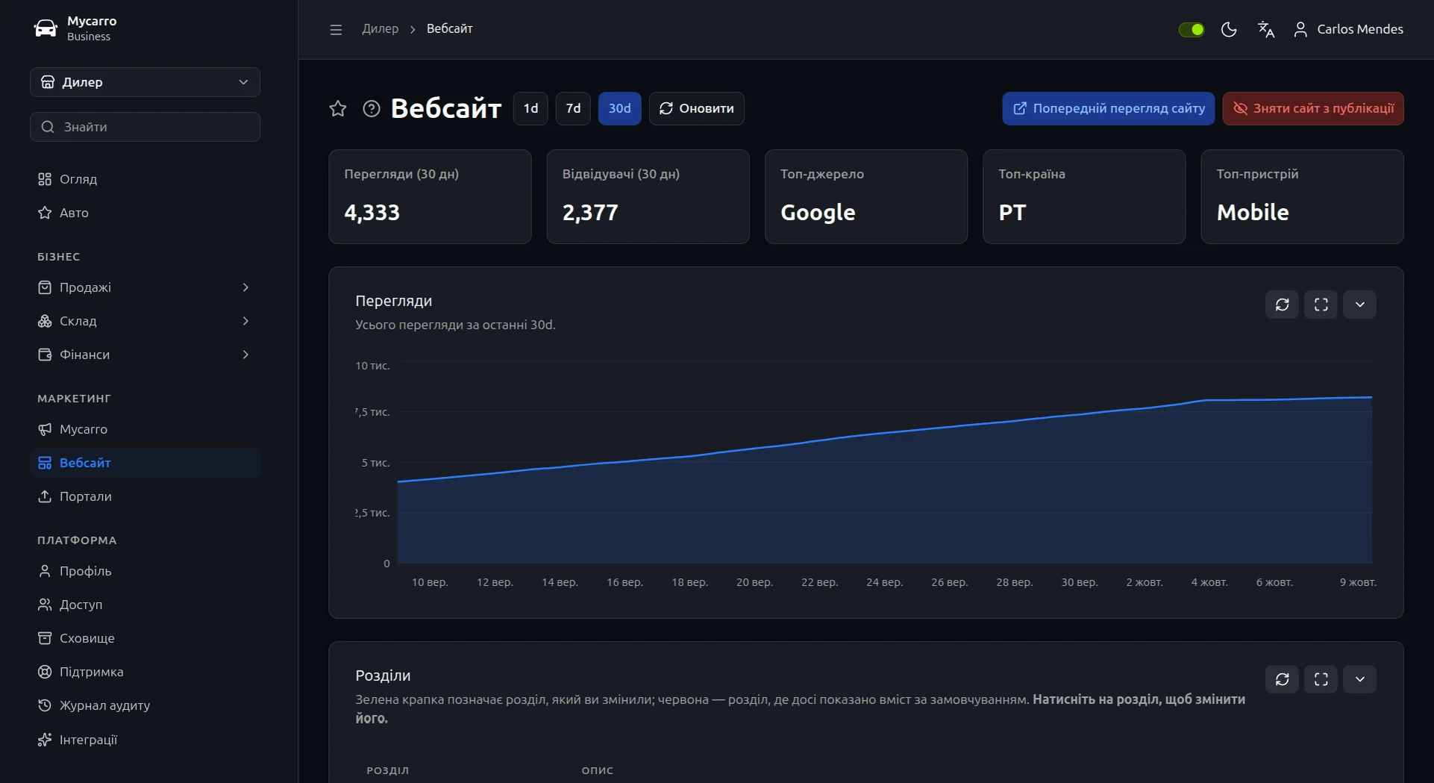Switch to dark mode moon icon
The image size is (1434, 783).
click(1229, 30)
